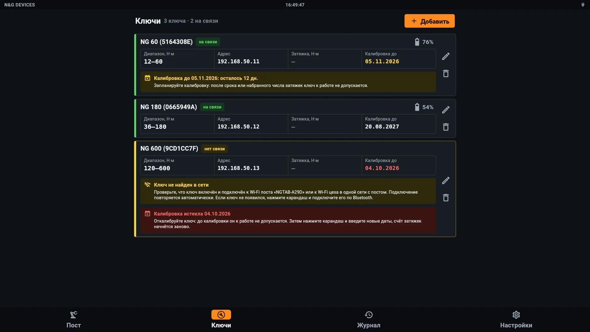Click the range value 36–180

(155, 127)
